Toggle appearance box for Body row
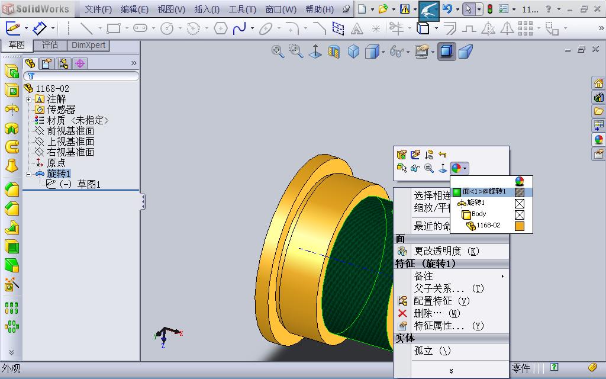 (x=520, y=214)
